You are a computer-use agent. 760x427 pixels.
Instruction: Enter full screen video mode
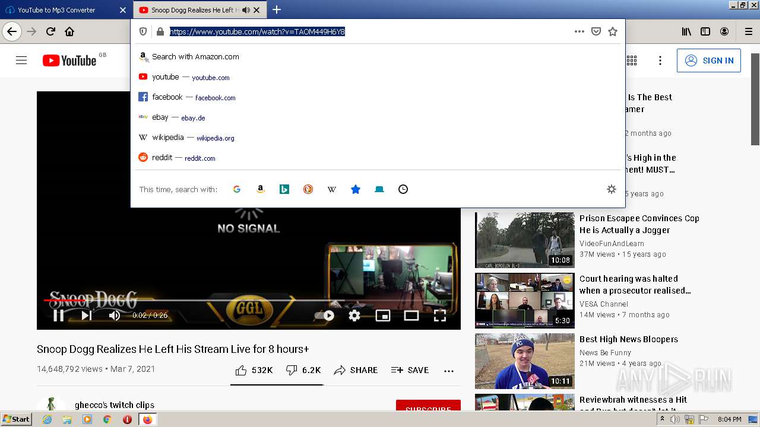440,316
